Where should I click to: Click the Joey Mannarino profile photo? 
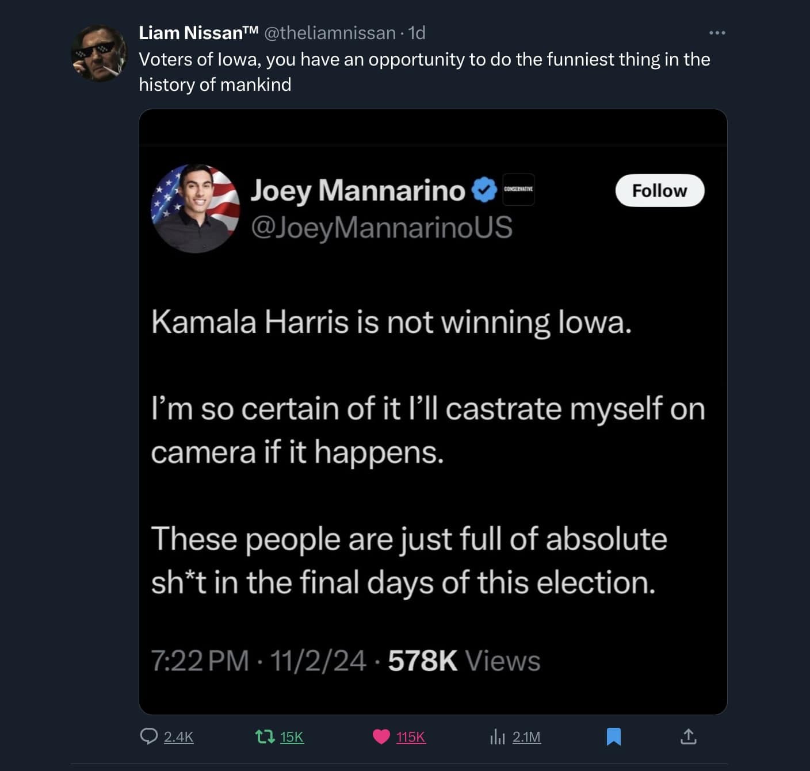[x=195, y=209]
